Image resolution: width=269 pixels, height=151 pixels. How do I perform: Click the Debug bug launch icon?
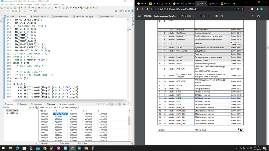pyautogui.click(x=71, y=8)
